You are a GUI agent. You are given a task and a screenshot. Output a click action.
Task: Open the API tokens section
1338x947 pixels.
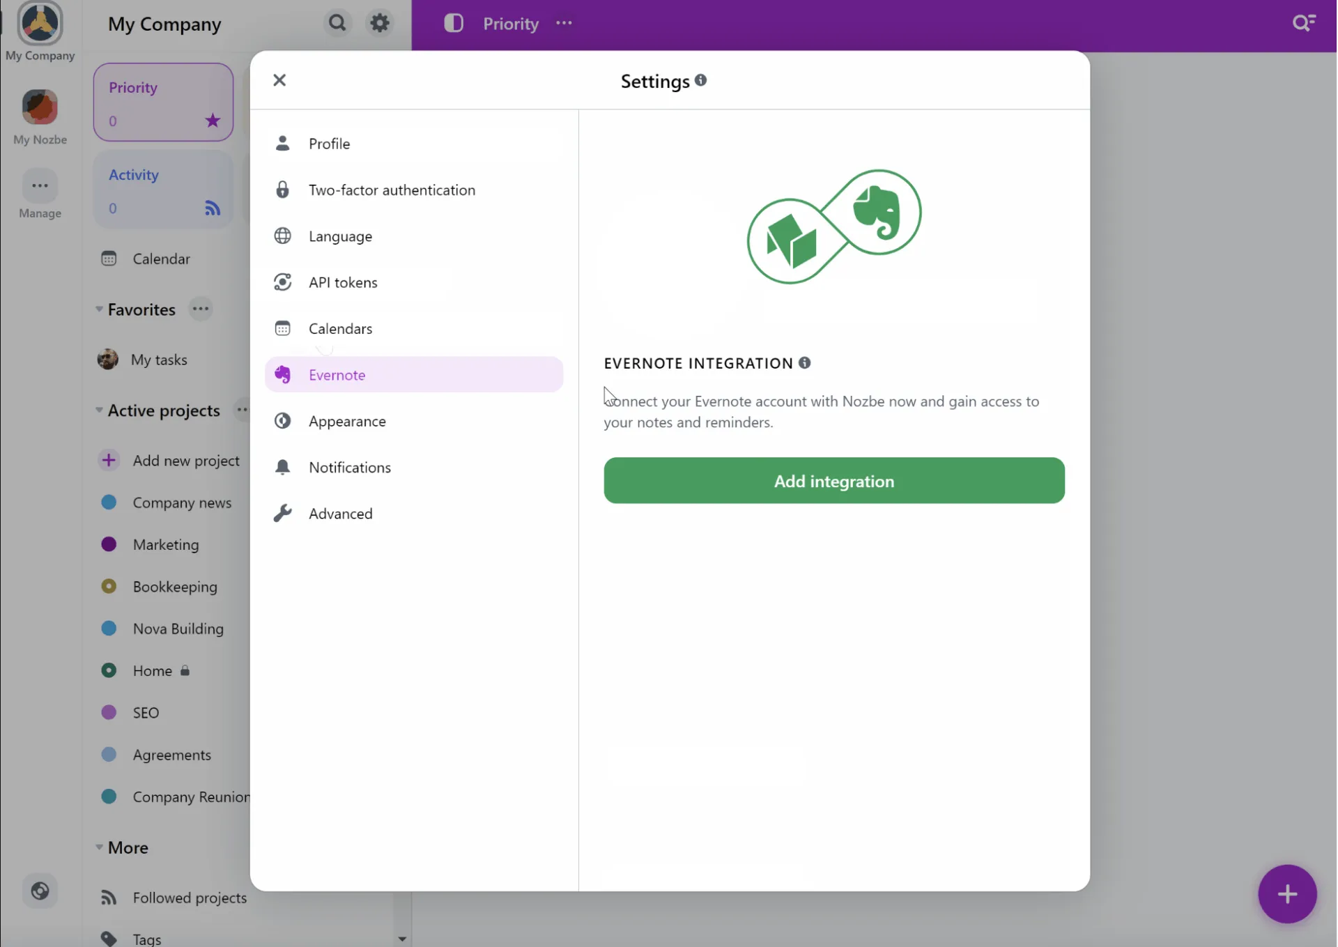click(414, 282)
